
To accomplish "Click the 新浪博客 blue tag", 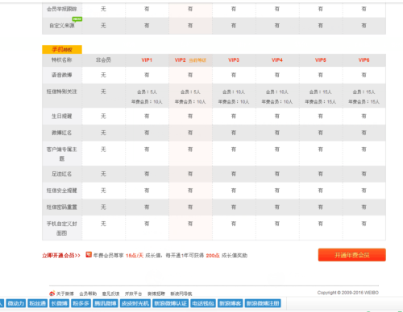I will click(x=231, y=303).
